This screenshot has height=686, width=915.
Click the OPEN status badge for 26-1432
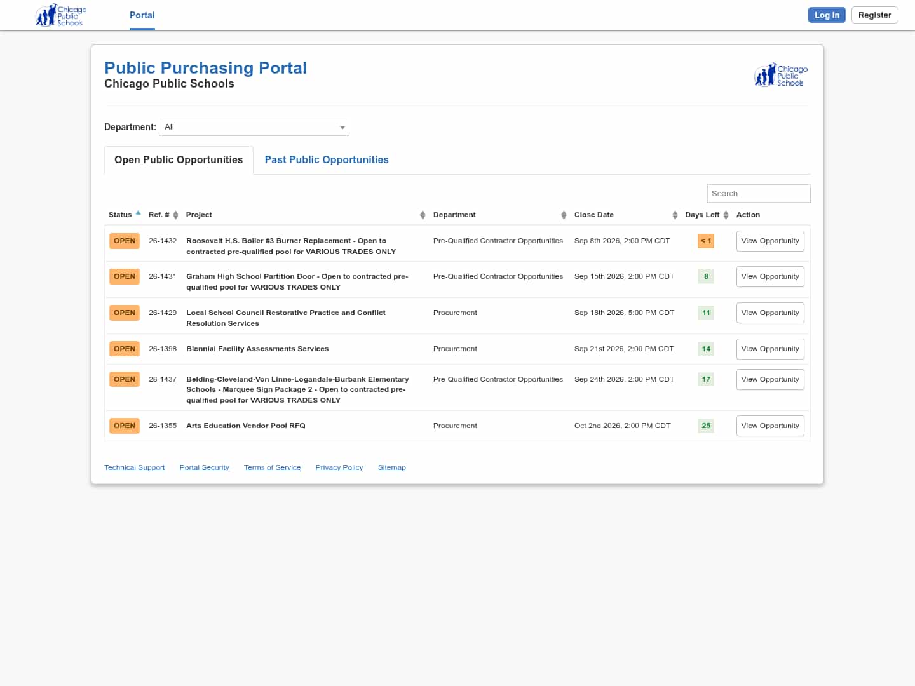coord(125,241)
